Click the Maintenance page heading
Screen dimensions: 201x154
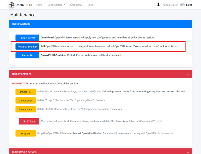(23, 15)
